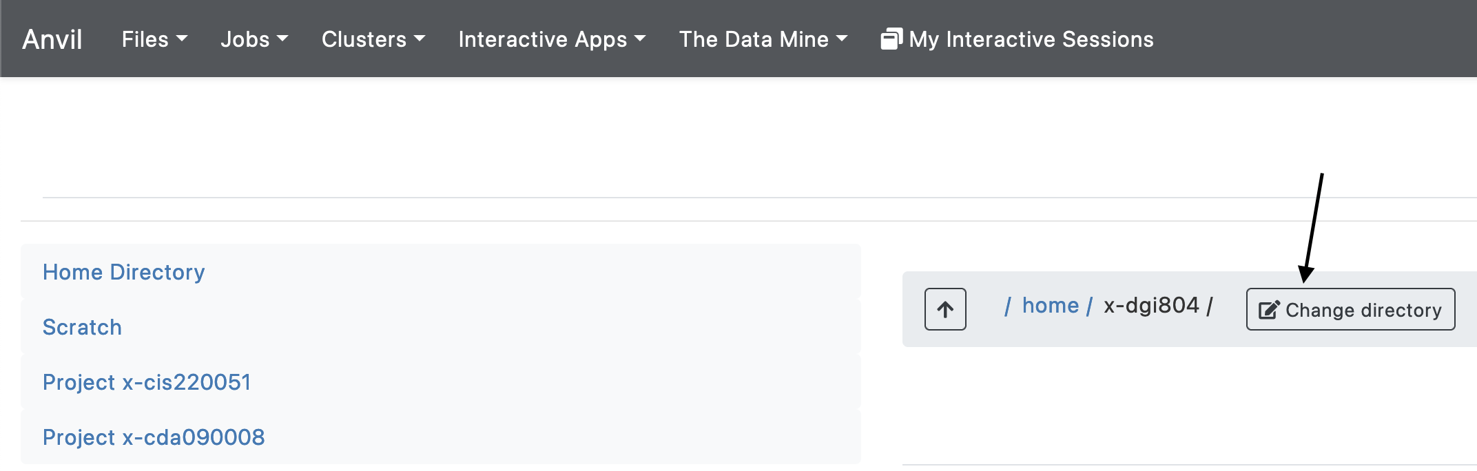This screenshot has width=1477, height=471.
Task: Open the Home Directory shortcut
Action: pos(124,272)
